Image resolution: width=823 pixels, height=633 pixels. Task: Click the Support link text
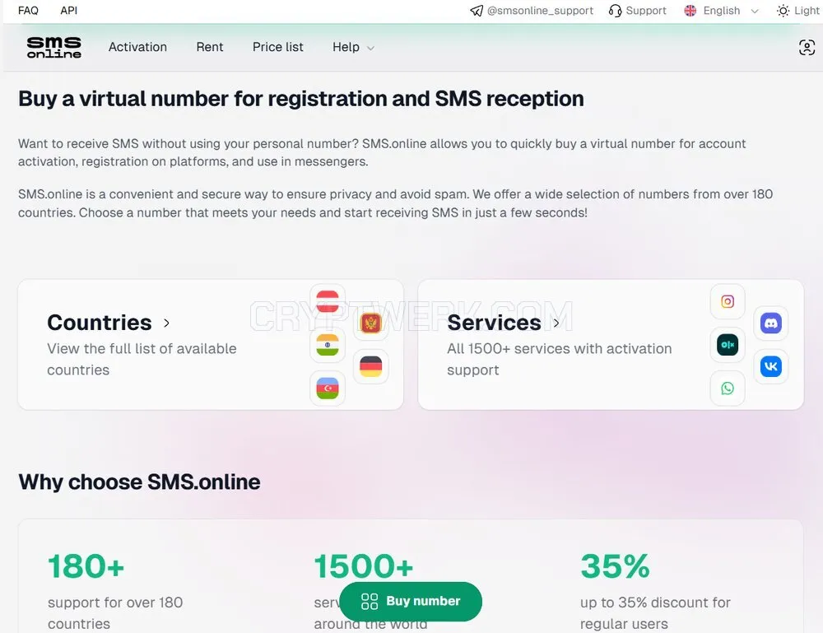coord(645,11)
